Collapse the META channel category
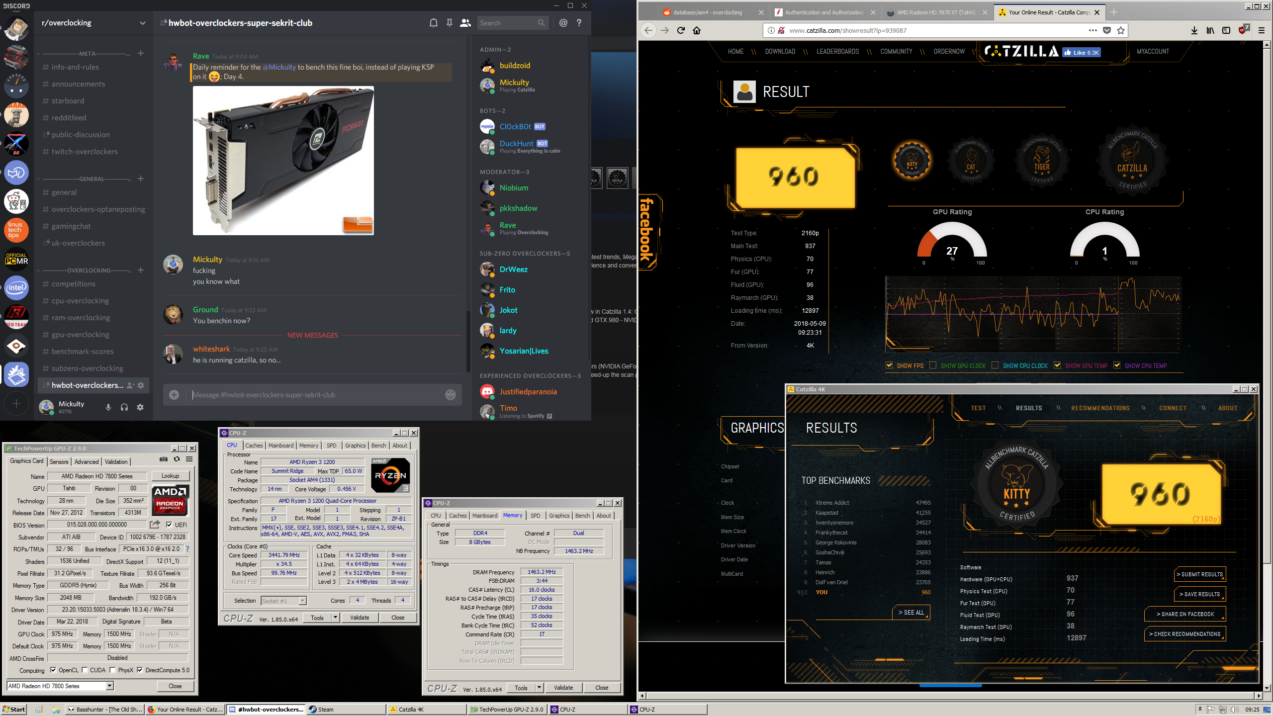The height and width of the screenshot is (716, 1273). pyautogui.click(x=87, y=54)
